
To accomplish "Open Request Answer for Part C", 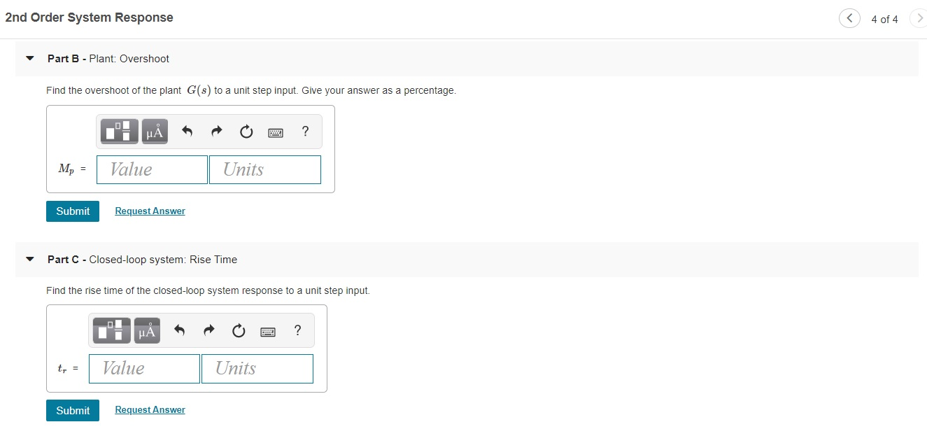I will 150,409.
